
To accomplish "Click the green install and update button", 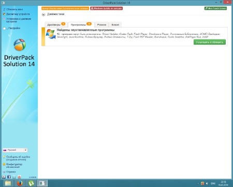I will click(210, 42).
